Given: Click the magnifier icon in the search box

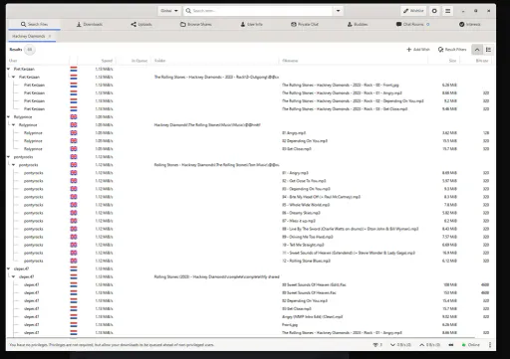Looking at the screenshot, I should click(188, 11).
